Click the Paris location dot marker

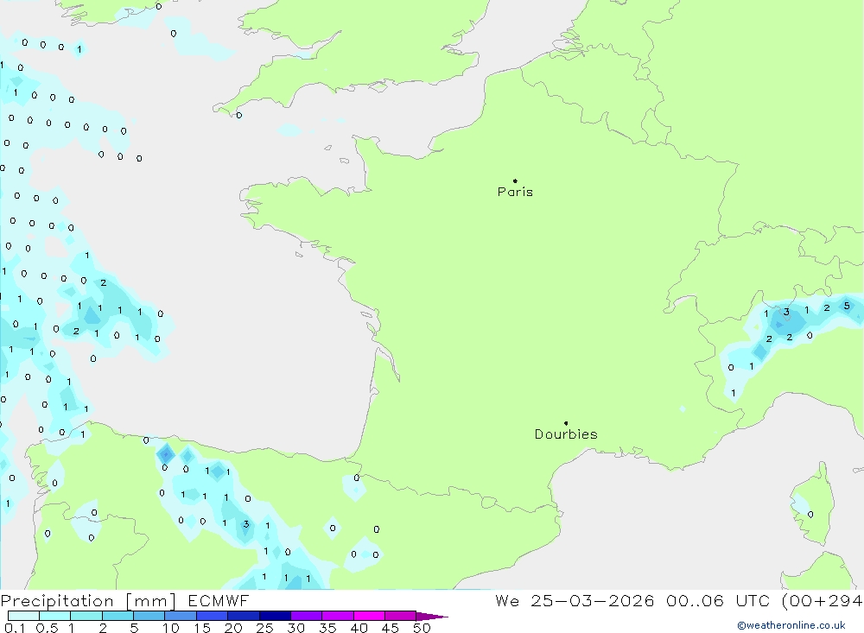(x=515, y=180)
